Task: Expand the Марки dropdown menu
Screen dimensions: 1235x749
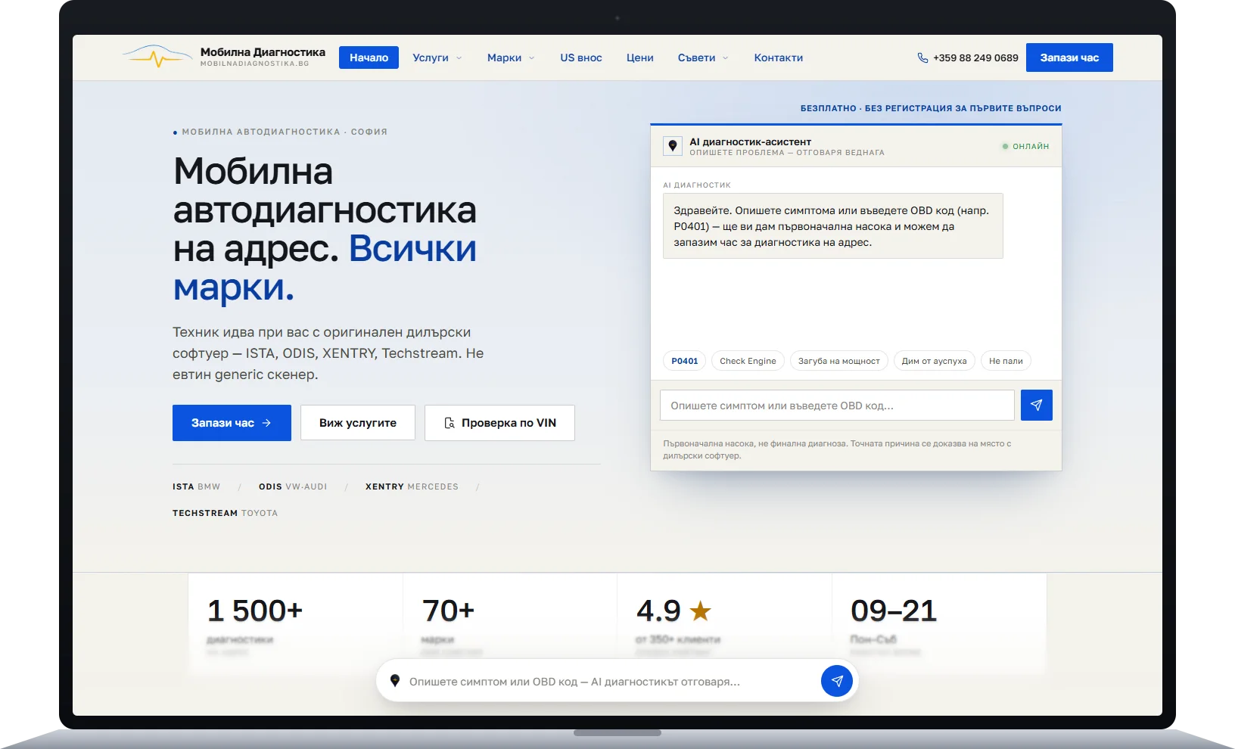Action: (511, 57)
